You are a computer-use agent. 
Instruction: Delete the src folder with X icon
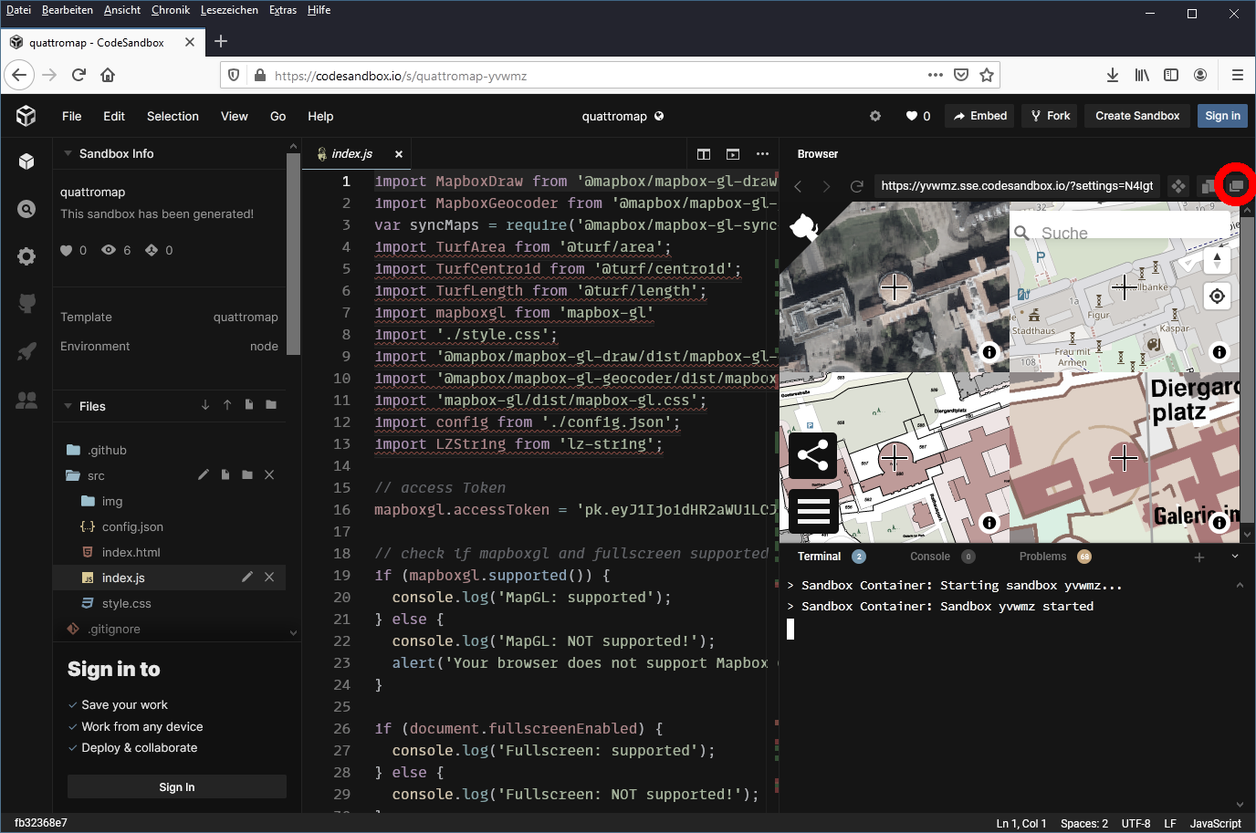[x=269, y=474]
